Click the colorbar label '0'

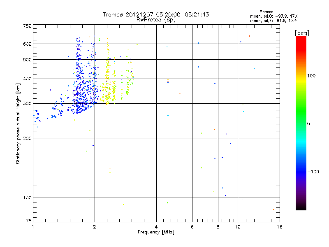(x=308, y=124)
